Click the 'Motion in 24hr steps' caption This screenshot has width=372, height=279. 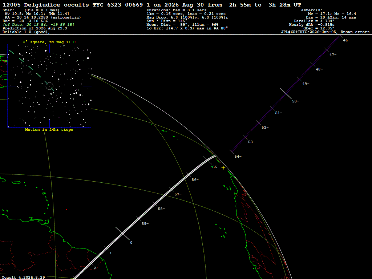(49, 130)
